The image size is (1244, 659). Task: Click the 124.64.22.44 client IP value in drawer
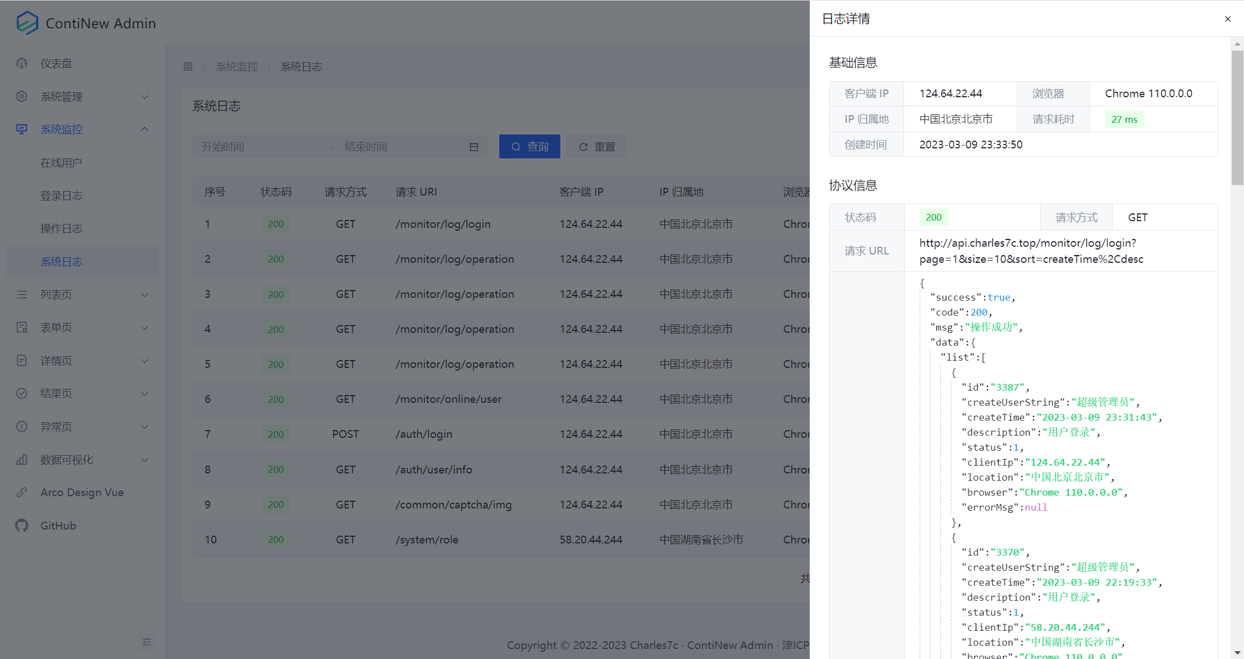point(951,93)
